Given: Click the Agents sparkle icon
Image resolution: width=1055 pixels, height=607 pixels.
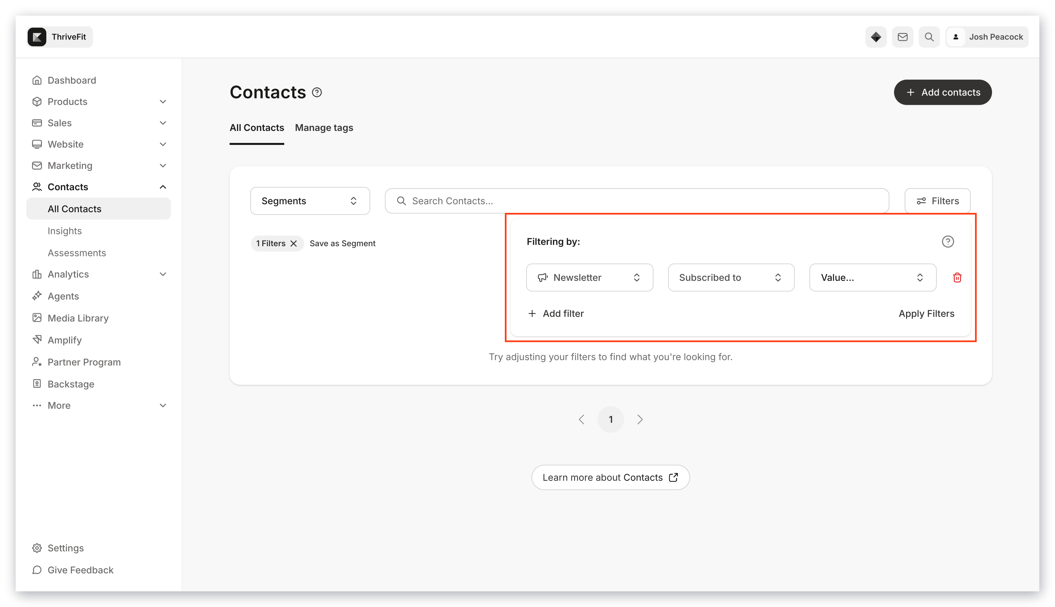Looking at the screenshot, I should (x=37, y=296).
